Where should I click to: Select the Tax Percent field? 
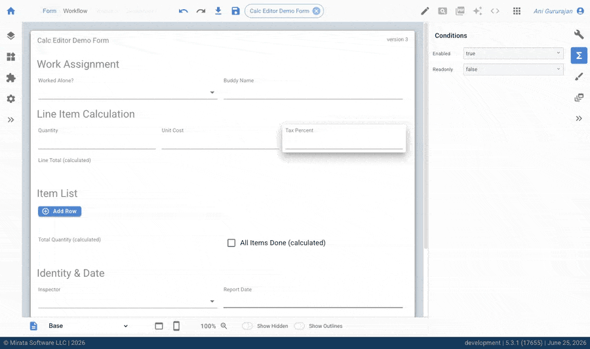pyautogui.click(x=344, y=138)
